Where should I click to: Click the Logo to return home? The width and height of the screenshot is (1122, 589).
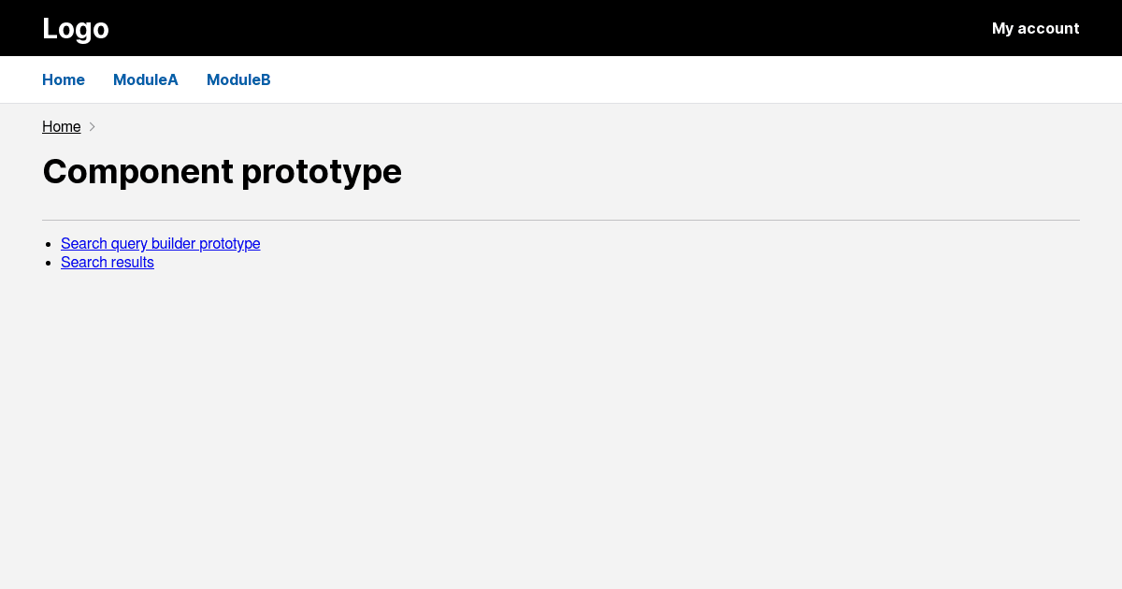75,28
